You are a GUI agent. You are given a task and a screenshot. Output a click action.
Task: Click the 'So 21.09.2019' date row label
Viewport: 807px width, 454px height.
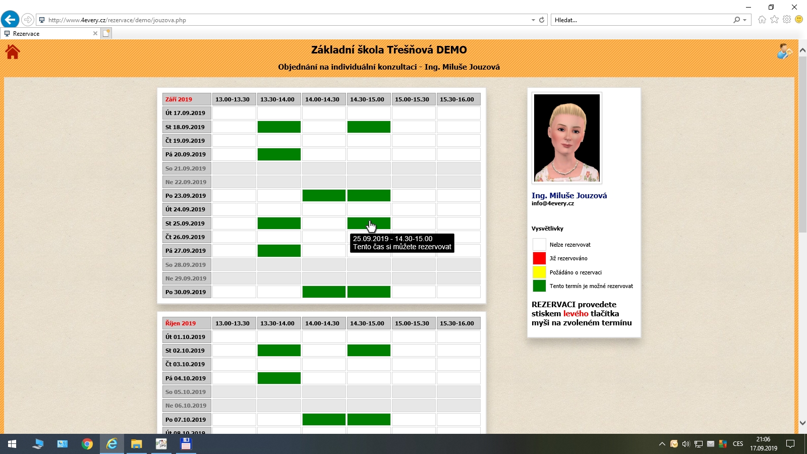tap(187, 168)
